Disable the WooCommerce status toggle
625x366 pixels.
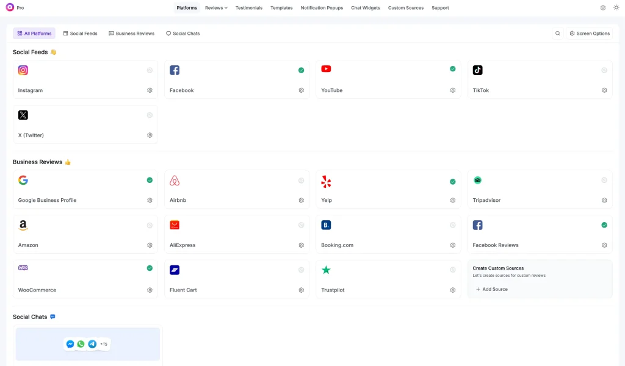(150, 268)
